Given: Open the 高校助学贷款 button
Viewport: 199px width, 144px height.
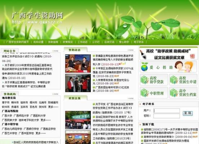Looking at the screenshot, I should (x=154, y=80).
